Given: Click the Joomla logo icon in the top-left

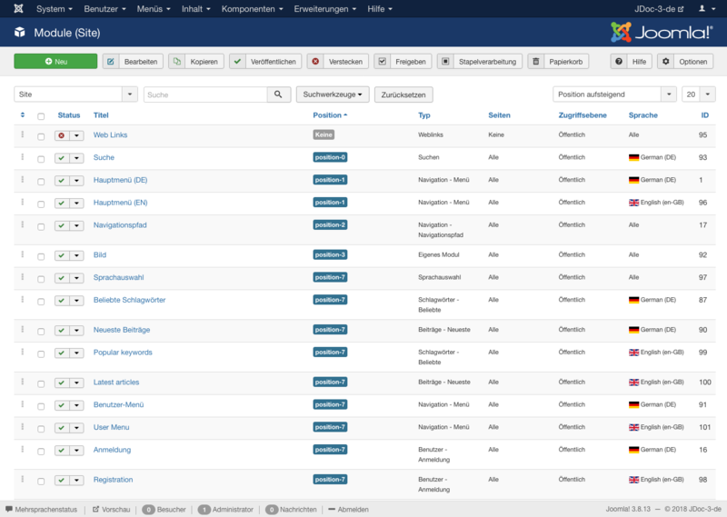Looking at the screenshot, I should click(x=18, y=8).
